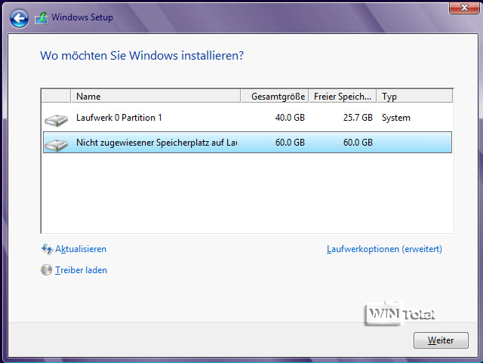The width and height of the screenshot is (483, 363).
Task: Open Treiber laden link
Action: tap(81, 270)
